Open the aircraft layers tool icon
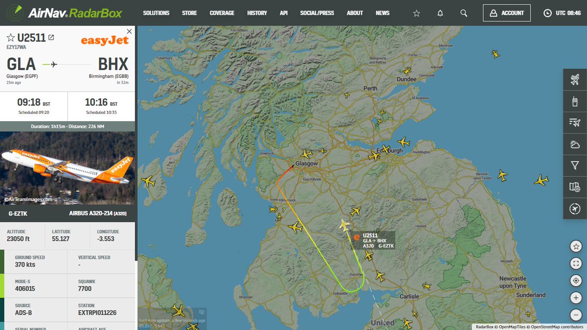The image size is (587, 330). tap(575, 79)
